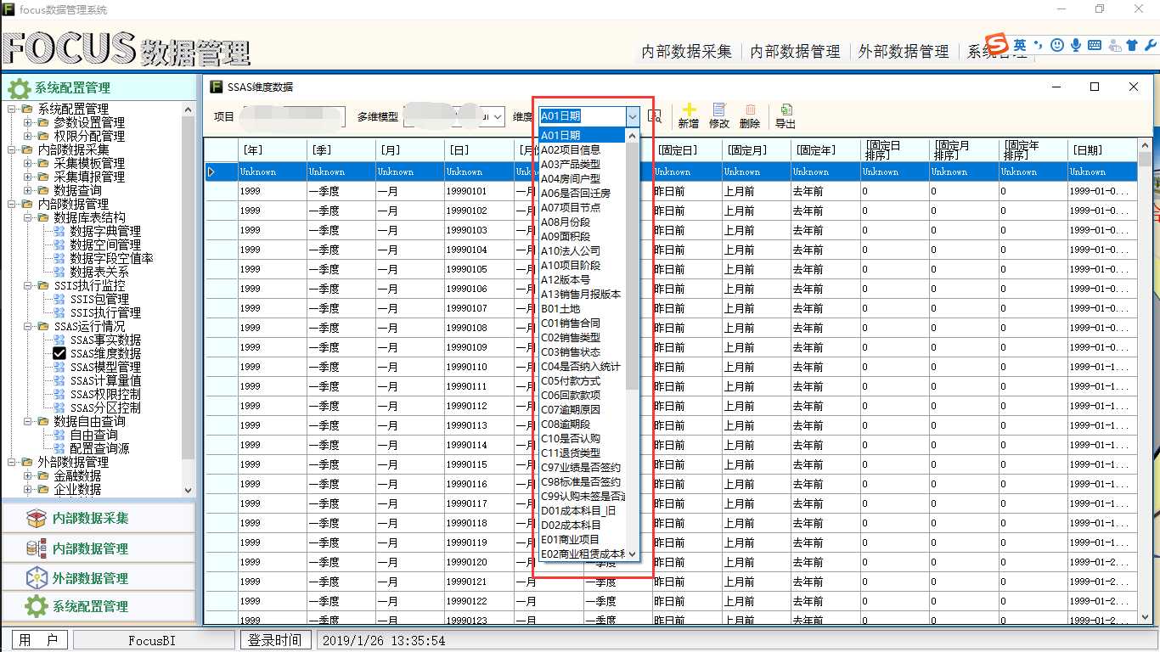Select the cell containing 19990105
The height and width of the screenshot is (652, 1160).
[x=479, y=269]
